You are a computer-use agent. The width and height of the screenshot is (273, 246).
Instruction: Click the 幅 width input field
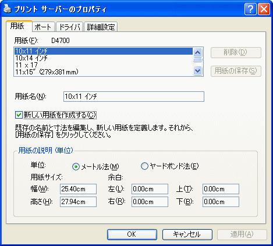tap(78, 189)
